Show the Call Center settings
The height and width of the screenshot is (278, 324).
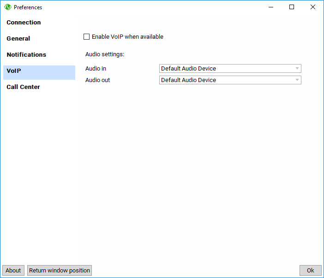[x=23, y=87]
